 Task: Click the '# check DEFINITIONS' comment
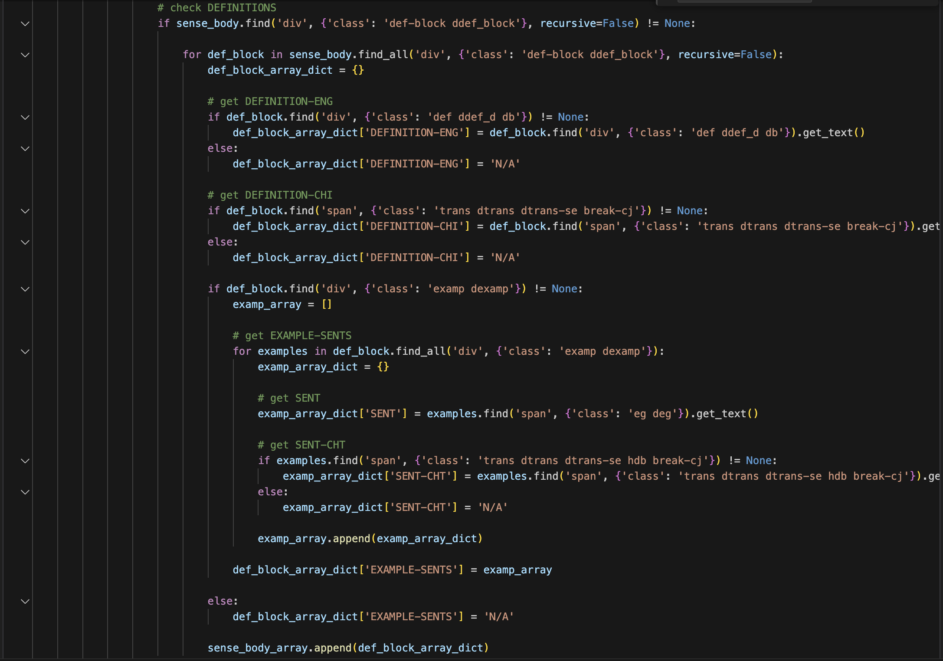217,8
